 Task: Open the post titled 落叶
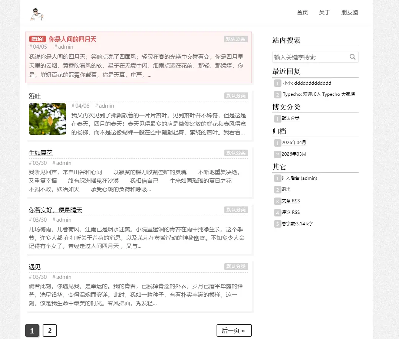34,96
